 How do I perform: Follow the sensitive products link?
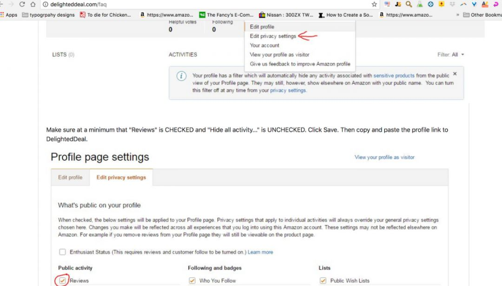point(394,76)
